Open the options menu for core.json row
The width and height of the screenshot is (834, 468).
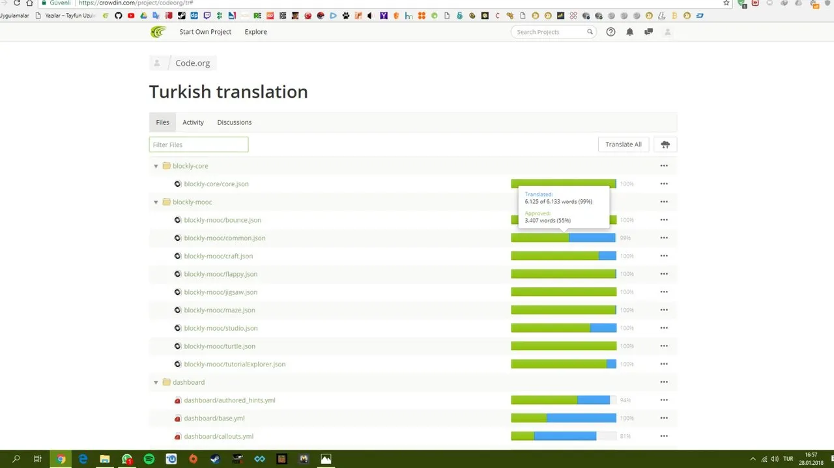664,184
